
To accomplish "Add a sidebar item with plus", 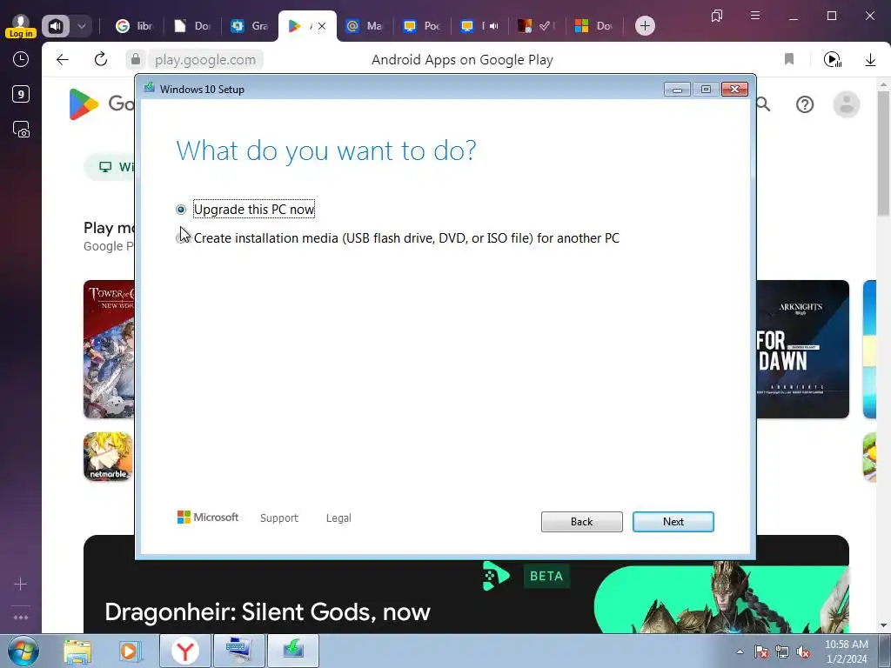I will point(21,584).
